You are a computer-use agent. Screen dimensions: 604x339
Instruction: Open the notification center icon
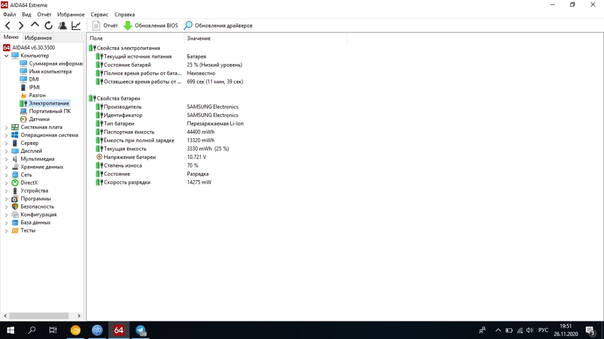click(590, 330)
